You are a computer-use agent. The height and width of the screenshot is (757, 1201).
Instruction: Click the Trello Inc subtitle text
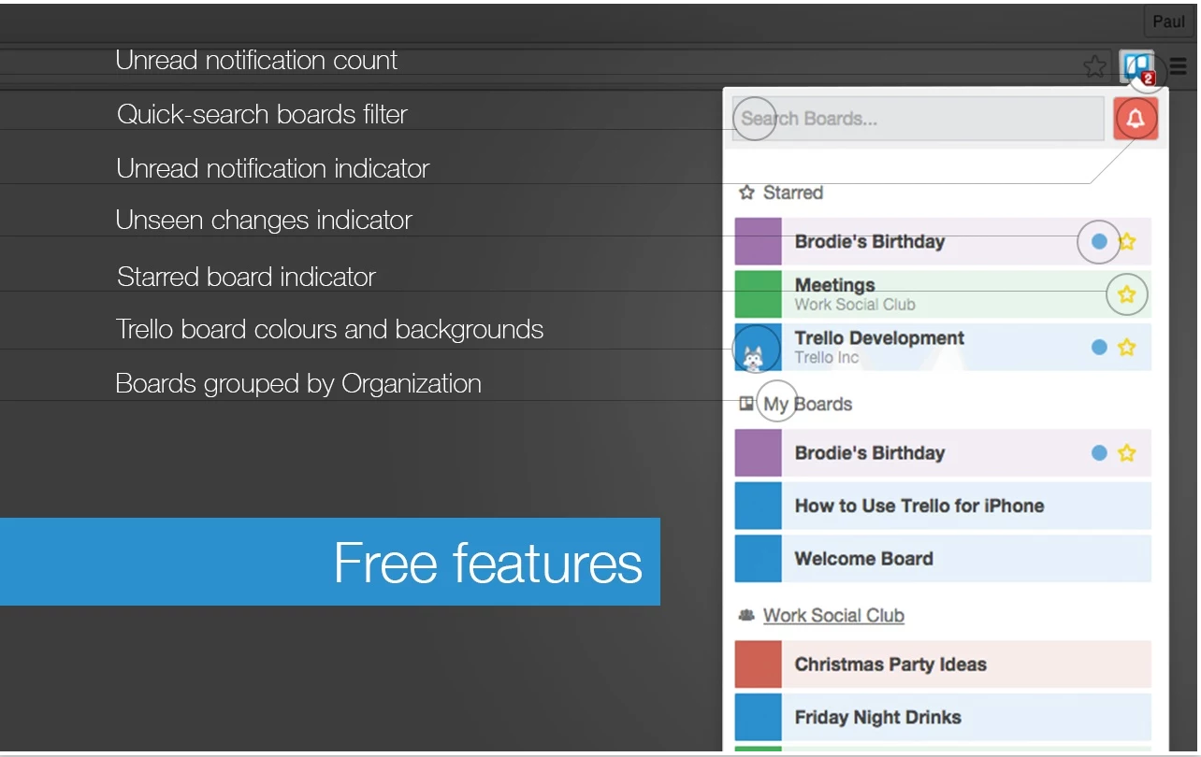827,358
